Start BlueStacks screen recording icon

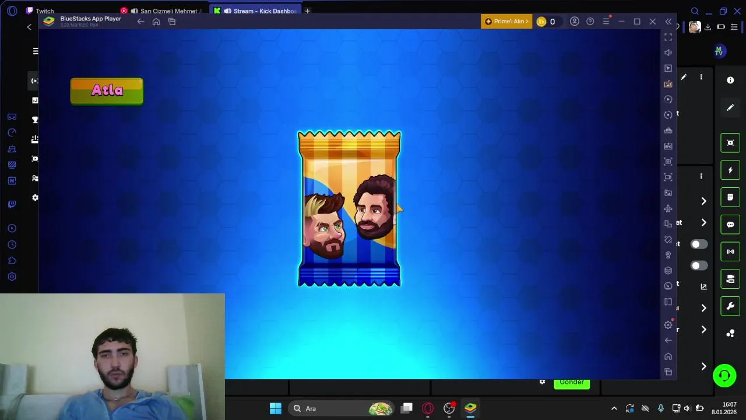[x=668, y=177]
